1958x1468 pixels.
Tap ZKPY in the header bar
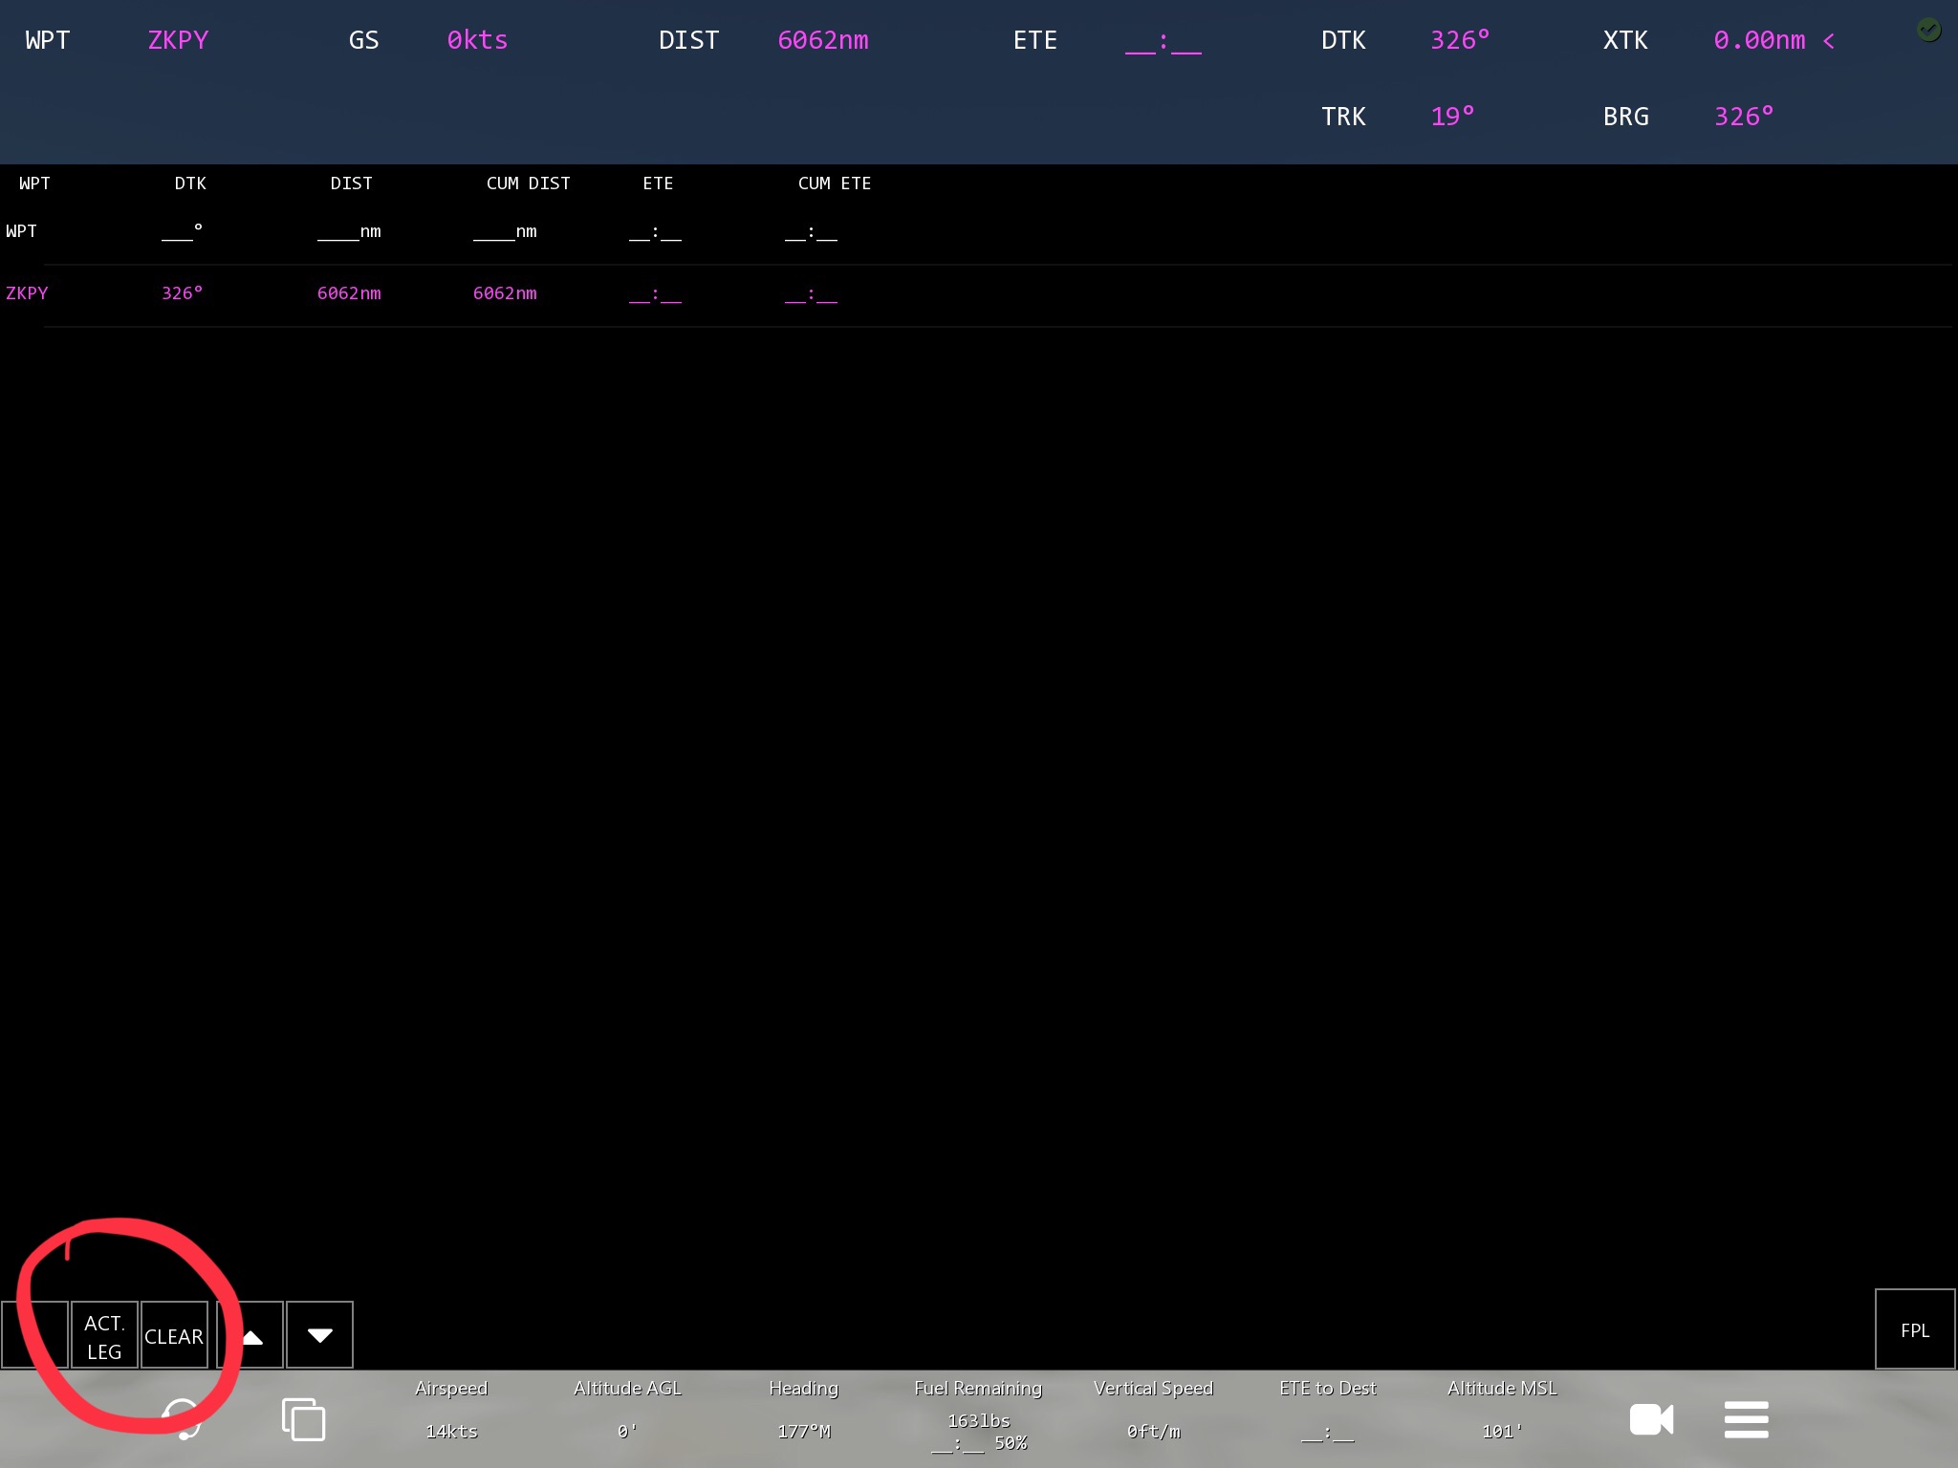tap(178, 40)
